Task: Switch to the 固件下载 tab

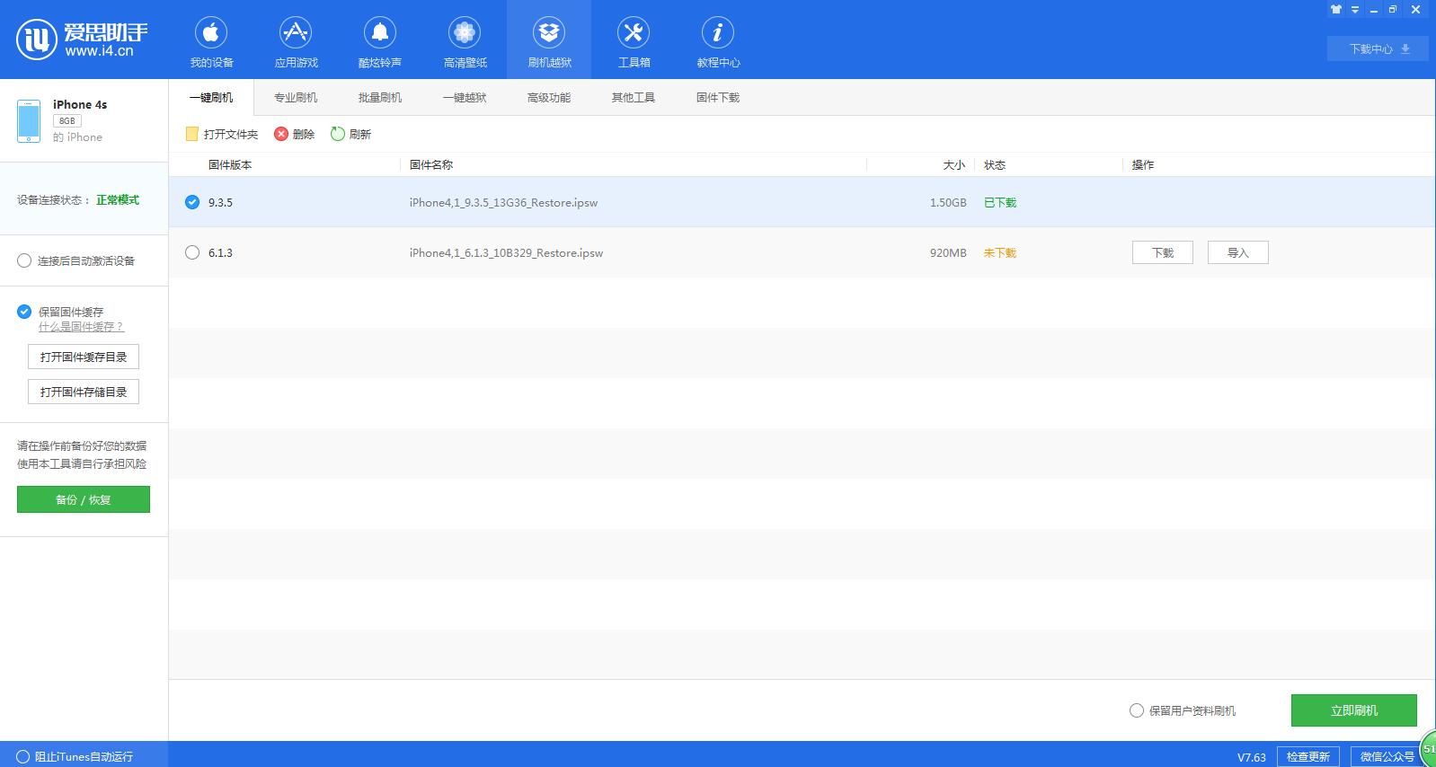Action: click(717, 97)
